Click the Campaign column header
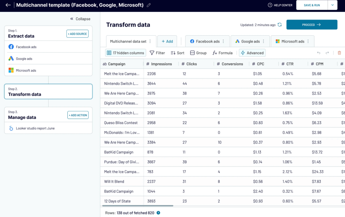345x217 pixels. pos(122,64)
